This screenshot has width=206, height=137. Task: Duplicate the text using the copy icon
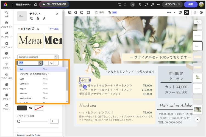pyautogui.click(x=32, y=18)
